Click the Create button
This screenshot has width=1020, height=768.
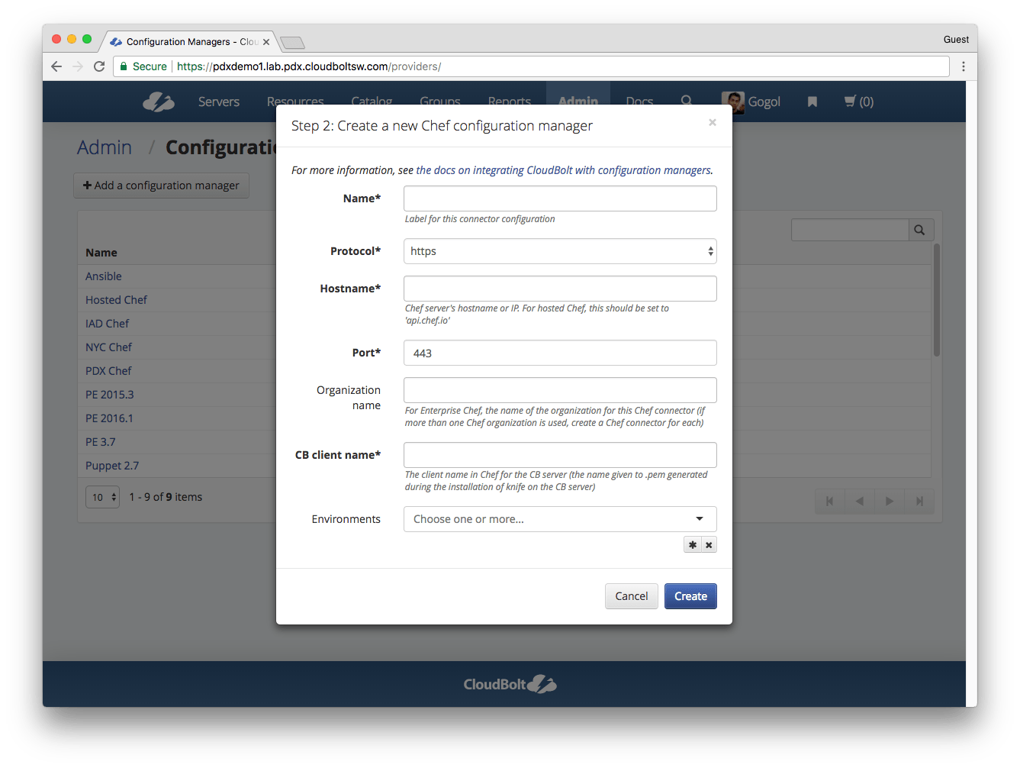pos(690,596)
